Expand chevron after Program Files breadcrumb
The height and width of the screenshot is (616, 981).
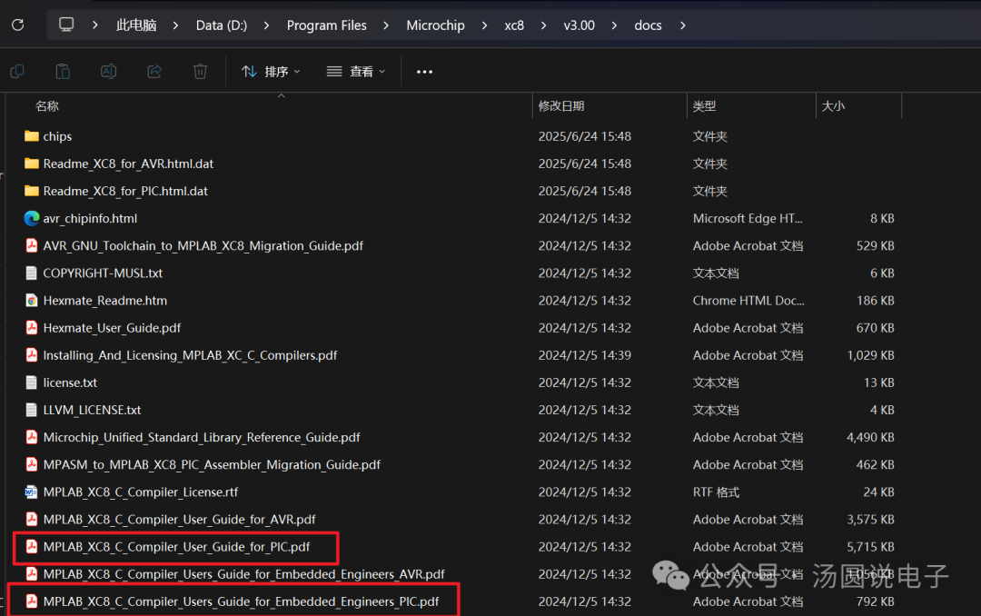coord(386,25)
